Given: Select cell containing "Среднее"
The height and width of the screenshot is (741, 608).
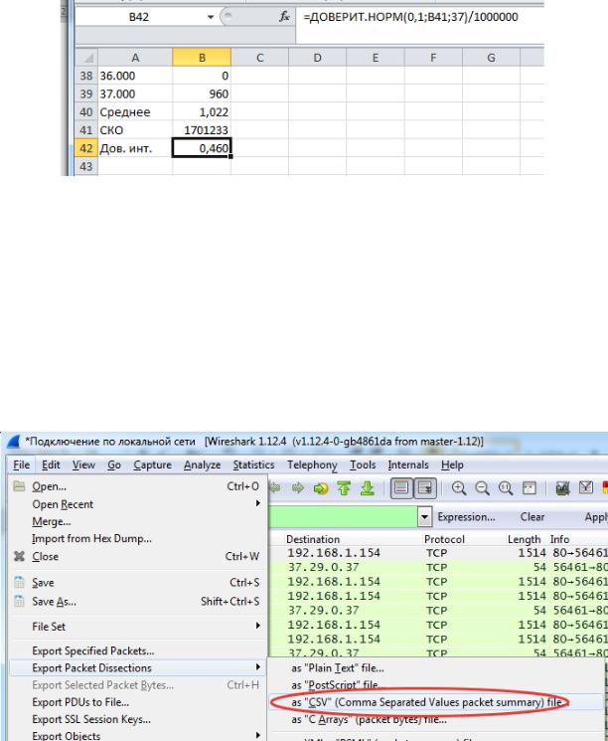Looking at the screenshot, I should pyautogui.click(x=135, y=112).
